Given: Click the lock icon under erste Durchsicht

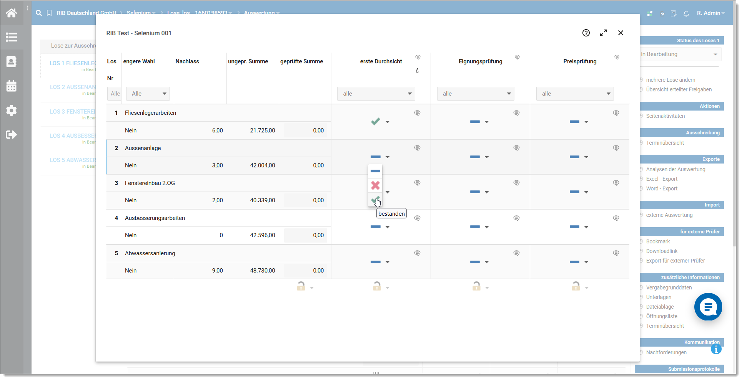Looking at the screenshot, I should coord(377,286).
